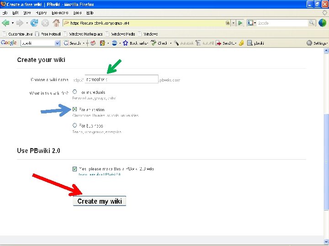Open dropdown arrow beside PageRank icon

[120, 43]
